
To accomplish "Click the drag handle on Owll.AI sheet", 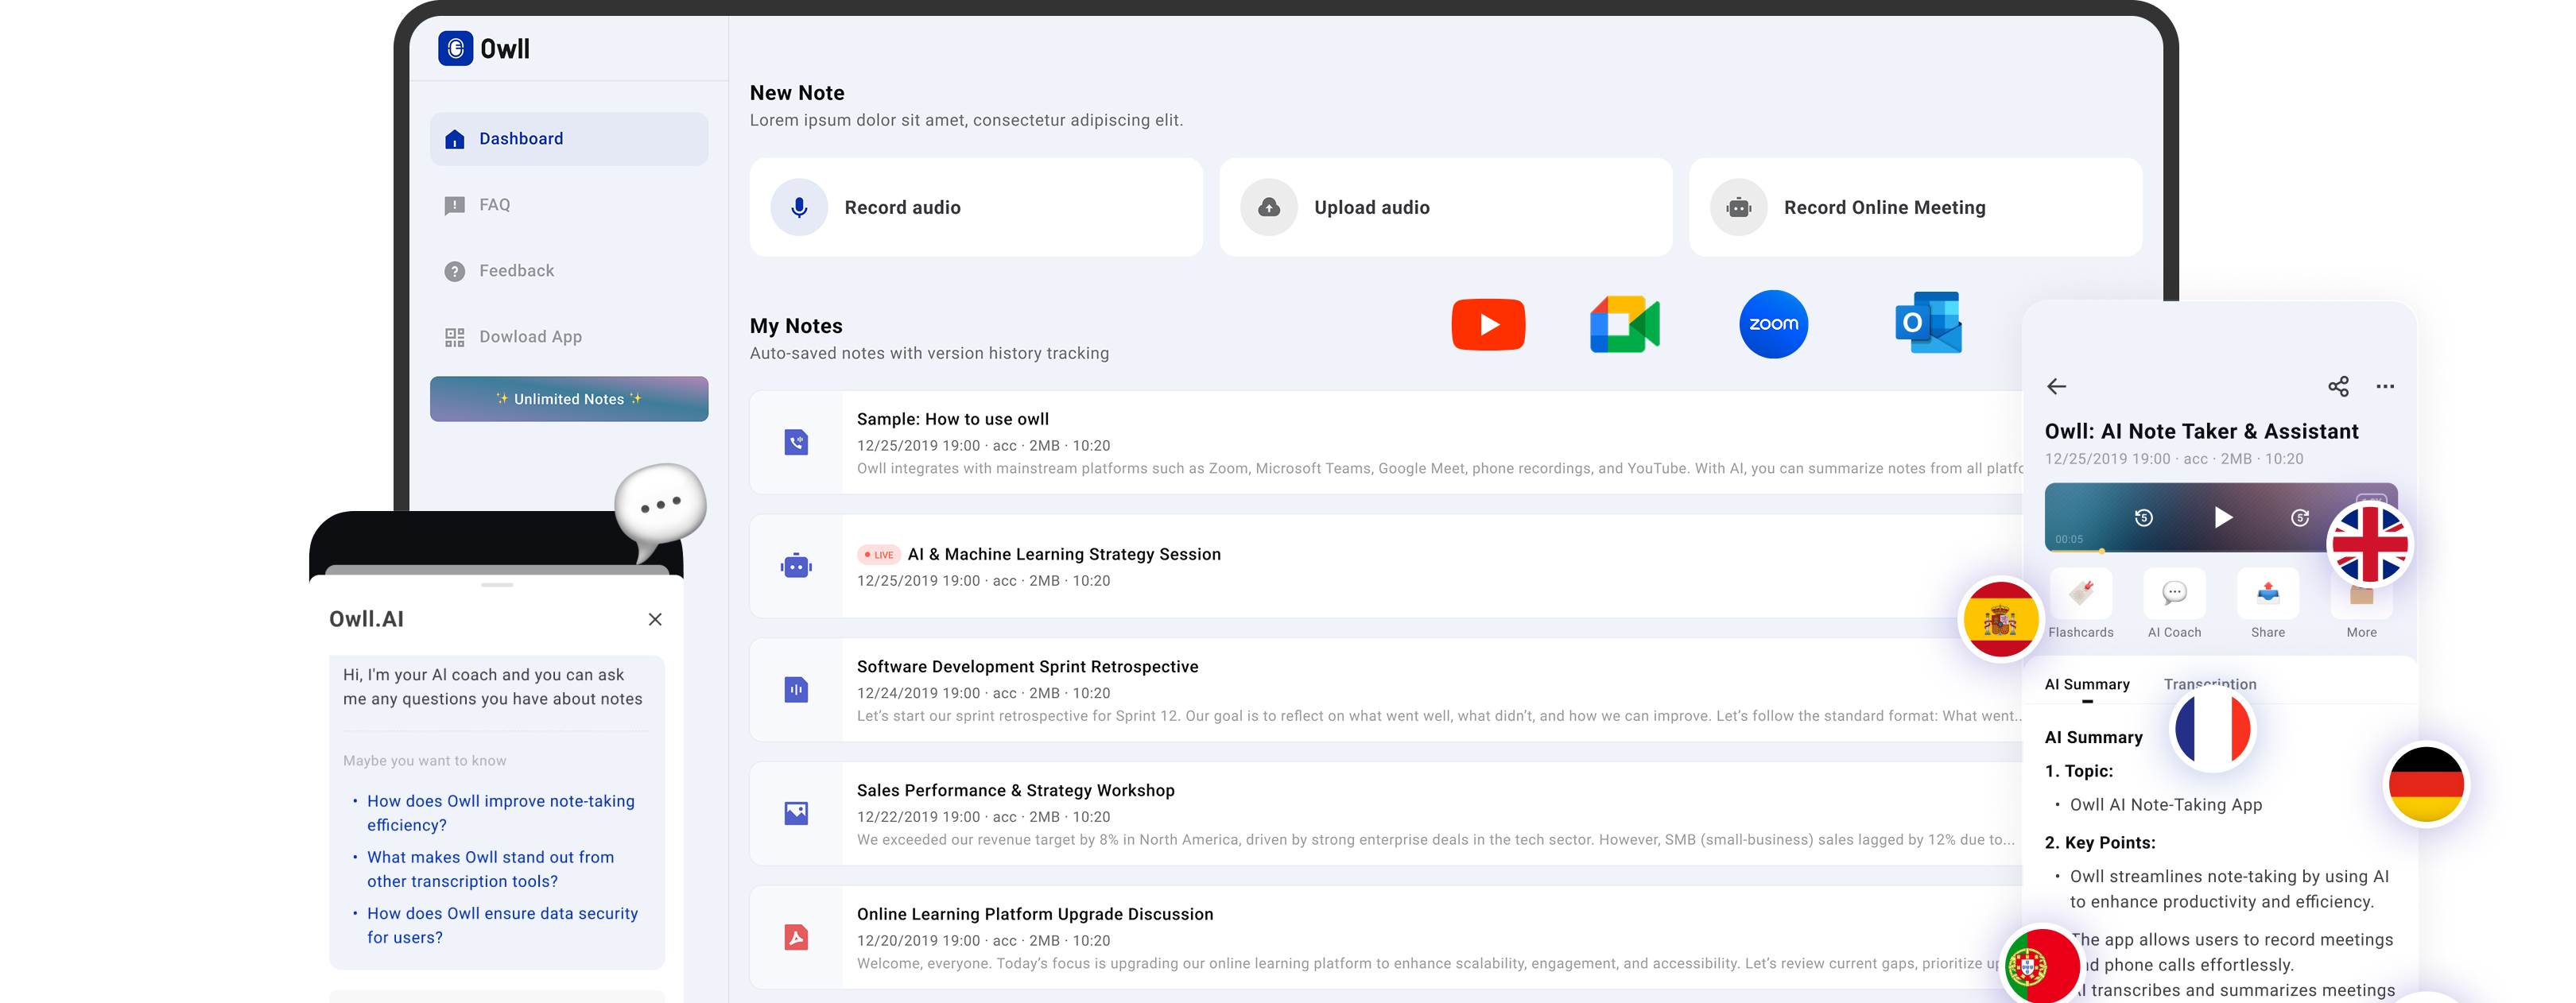I will 497,585.
